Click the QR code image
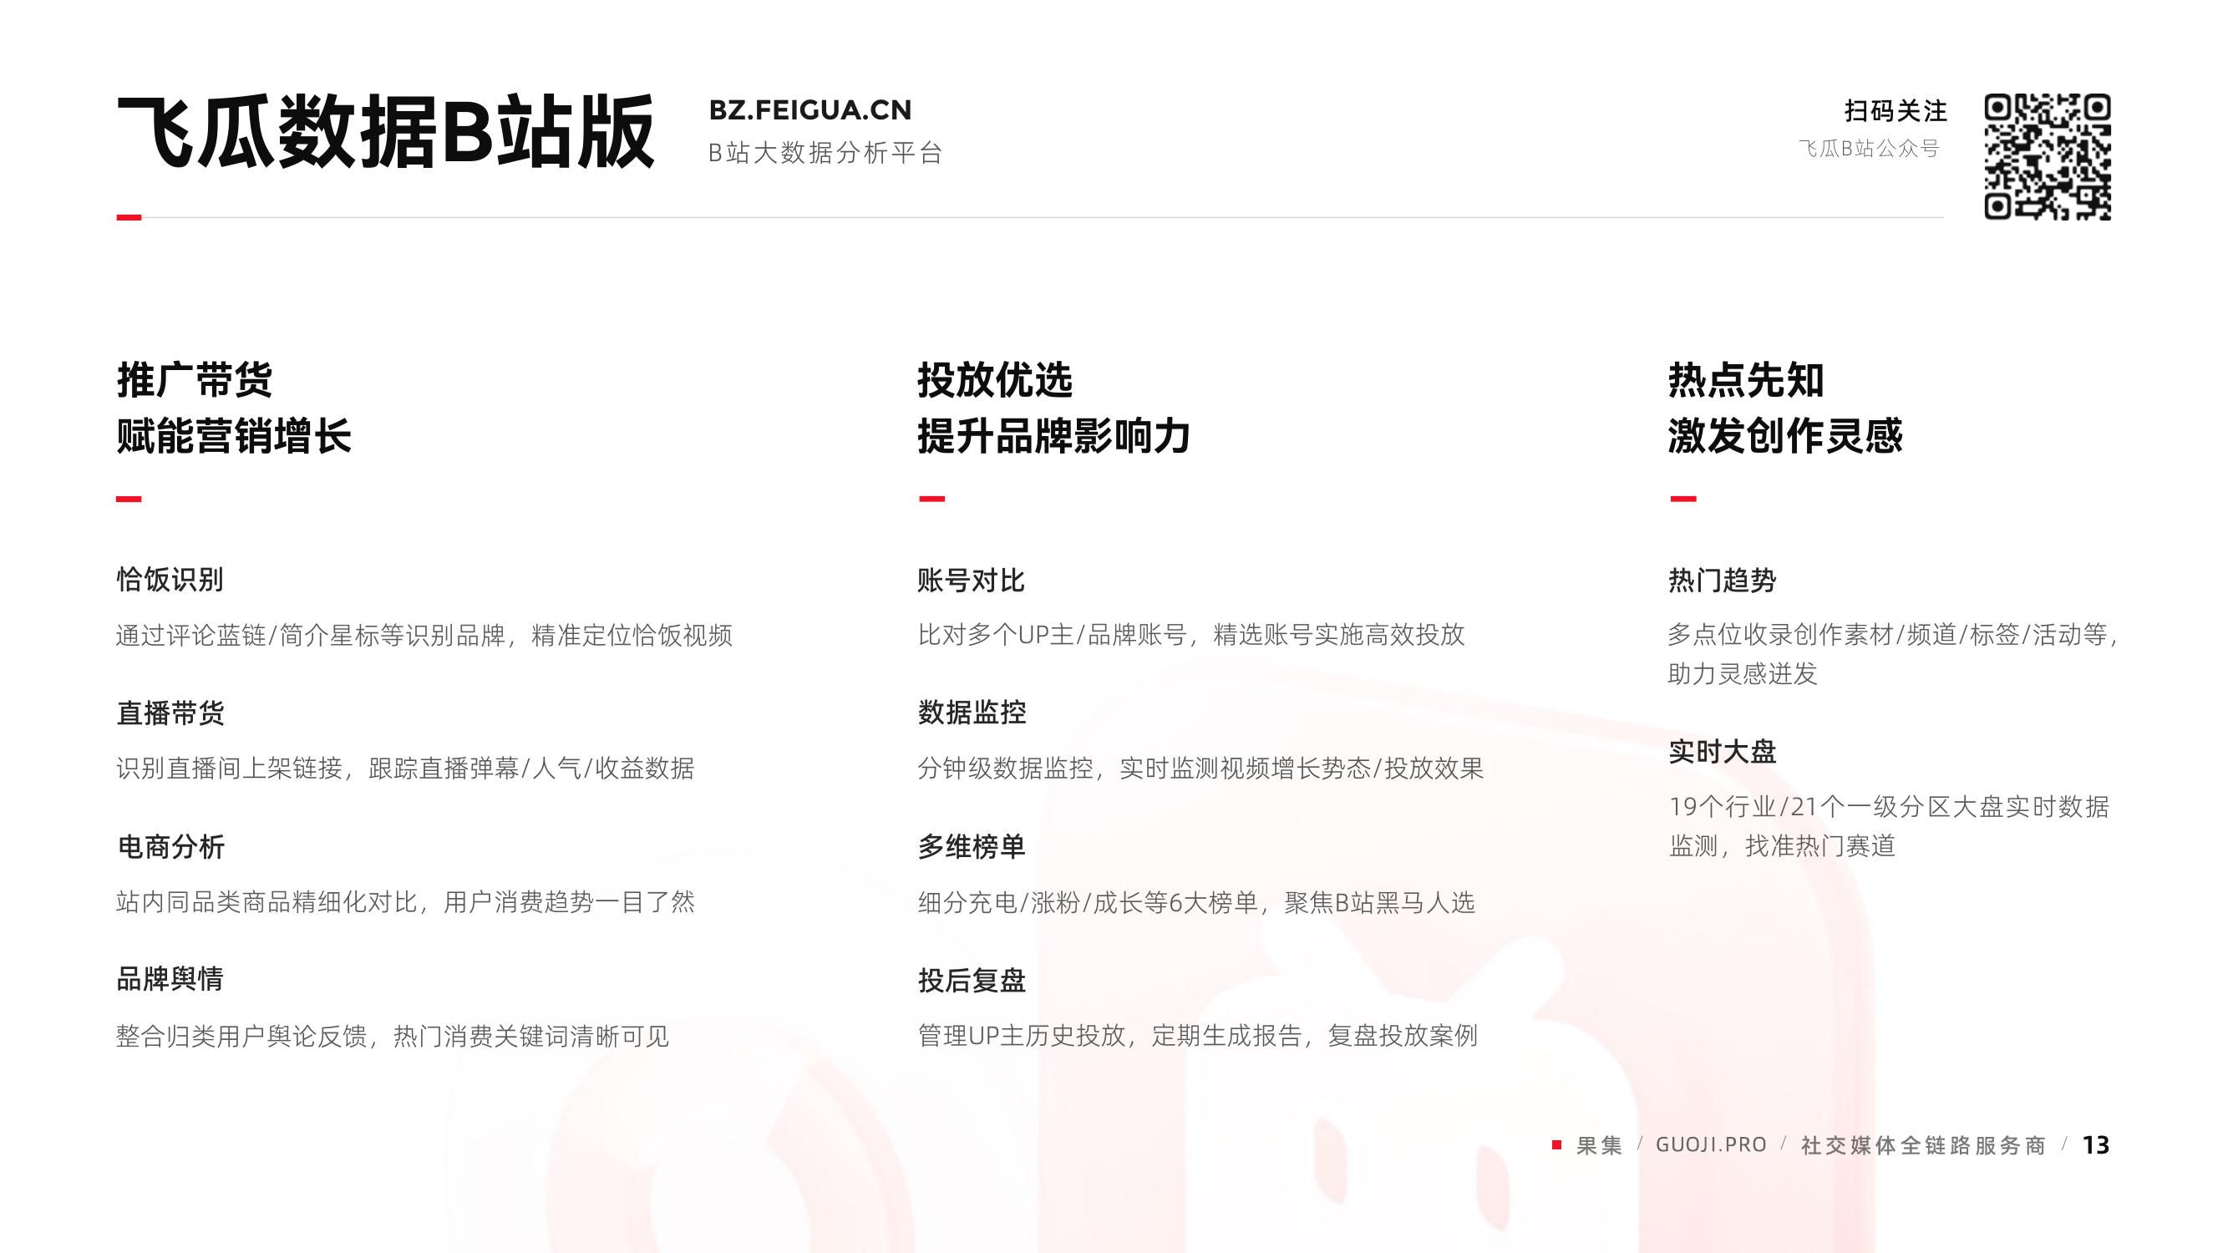The height and width of the screenshot is (1253, 2228). pos(2048,156)
